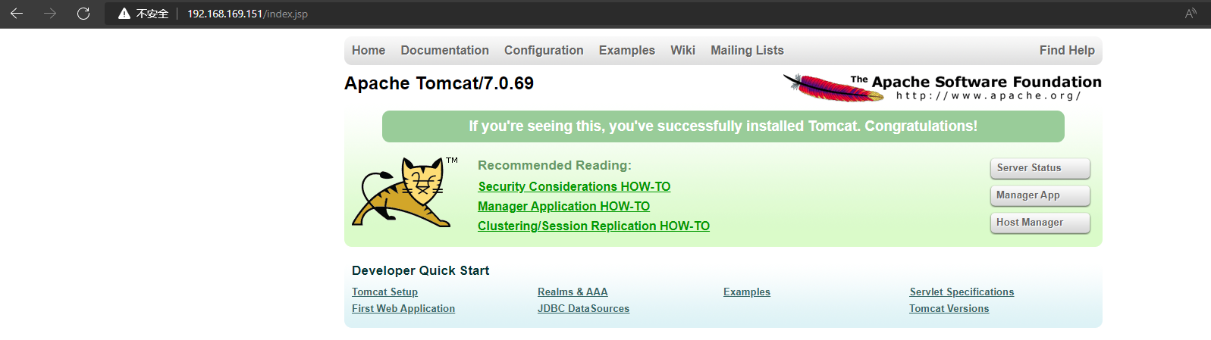Click the '不安全' not-secure label

pos(152,14)
